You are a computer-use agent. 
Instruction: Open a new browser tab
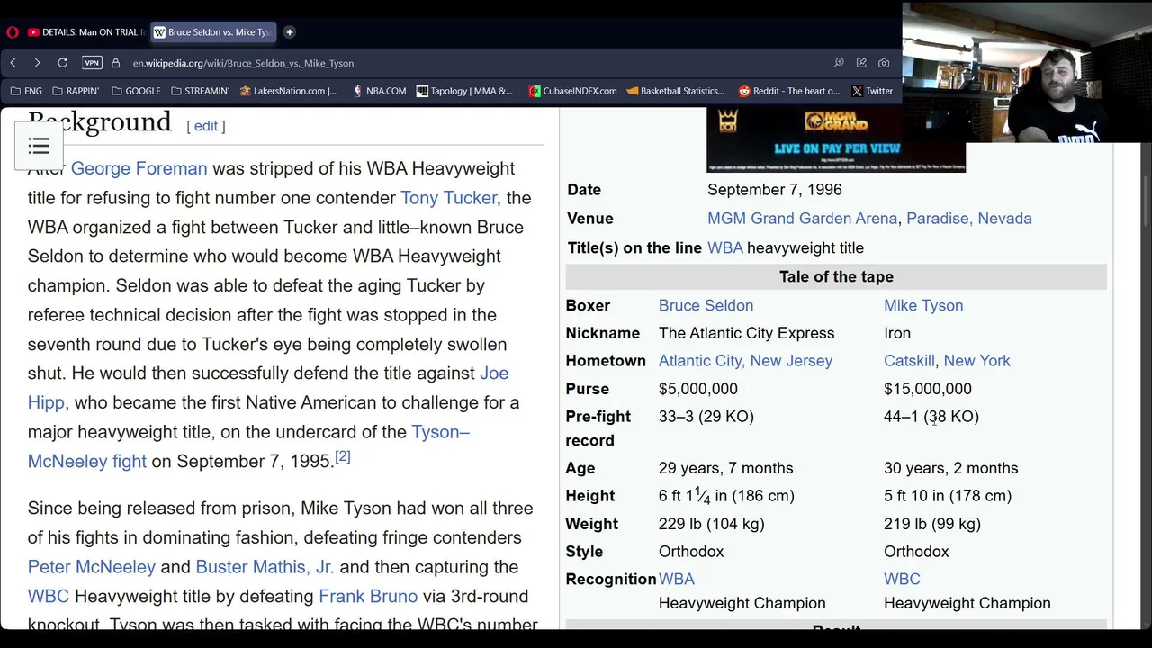(x=289, y=32)
